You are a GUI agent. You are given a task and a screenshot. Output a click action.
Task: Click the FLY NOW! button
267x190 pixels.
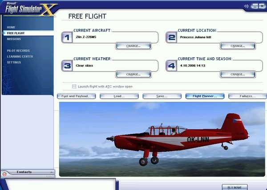coord(235,187)
